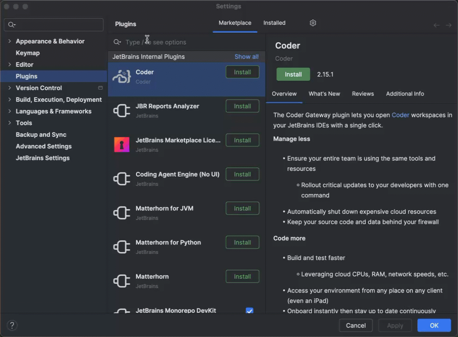Click the magnifier icon in plugin search
458x337 pixels.
(117, 42)
